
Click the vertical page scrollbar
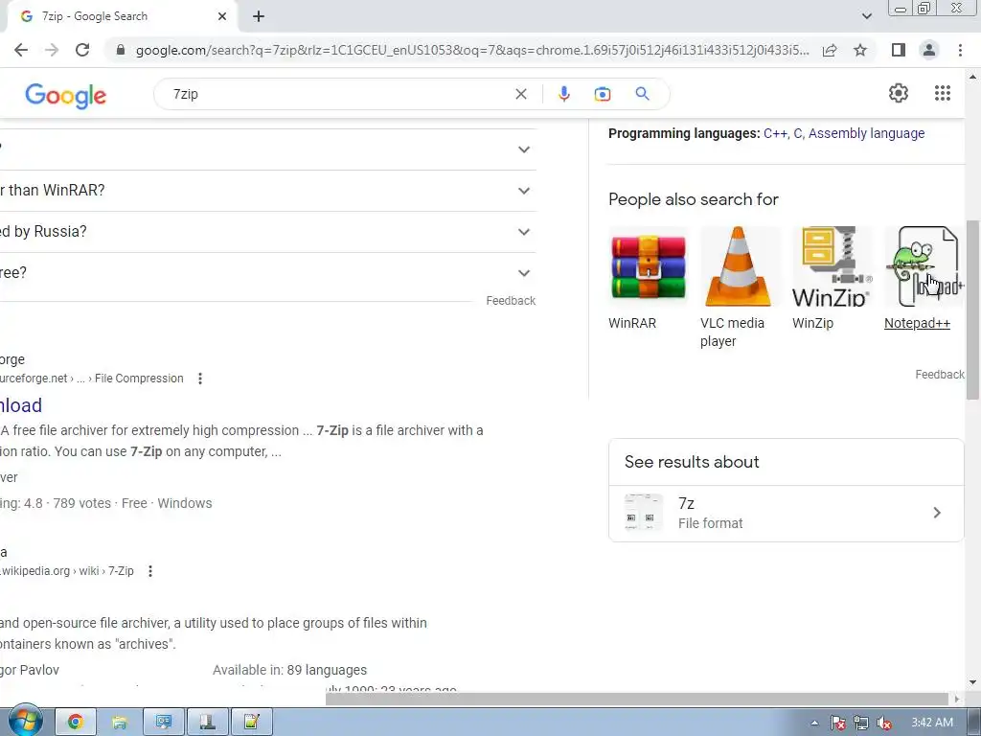(972, 310)
